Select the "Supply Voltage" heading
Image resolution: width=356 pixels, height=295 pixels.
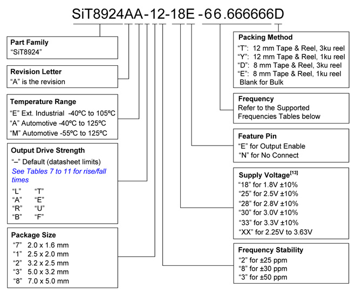pos(264,175)
